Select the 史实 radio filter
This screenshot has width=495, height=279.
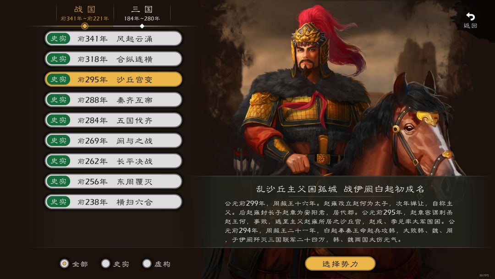(x=105, y=263)
